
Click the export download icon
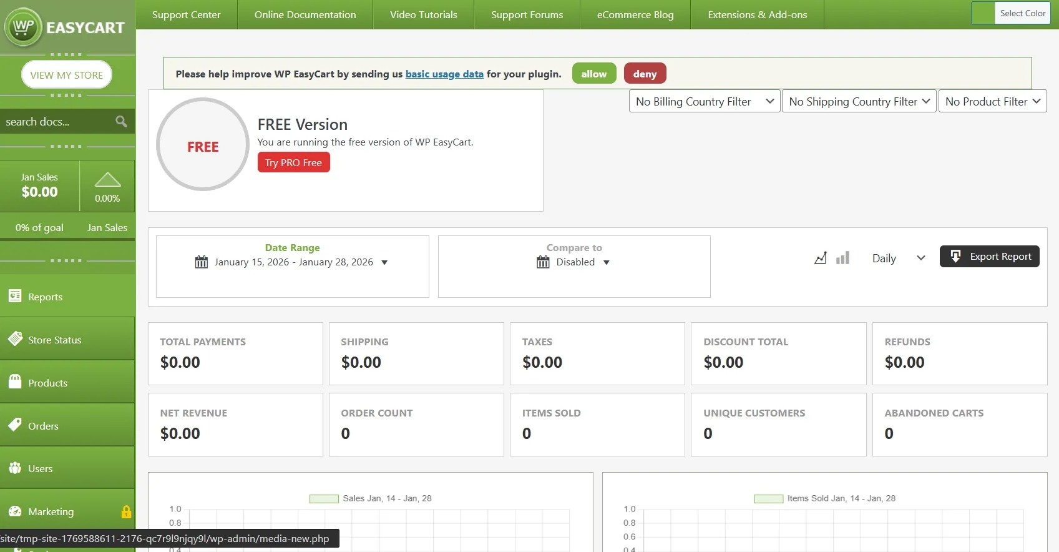click(x=955, y=256)
